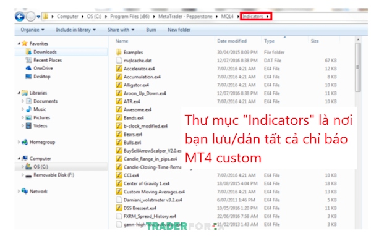
Task: Open the Include in library menu
Action: [x=75, y=30]
